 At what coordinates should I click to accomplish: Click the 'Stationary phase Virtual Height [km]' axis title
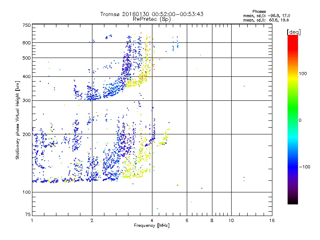[18, 120]
